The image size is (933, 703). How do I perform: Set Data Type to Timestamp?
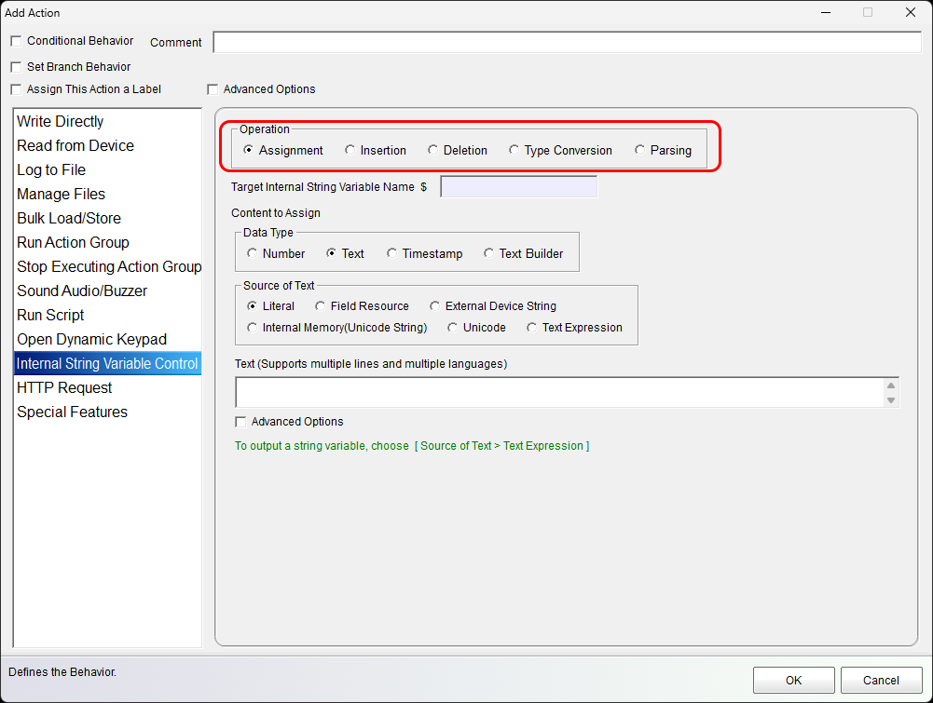(x=392, y=253)
